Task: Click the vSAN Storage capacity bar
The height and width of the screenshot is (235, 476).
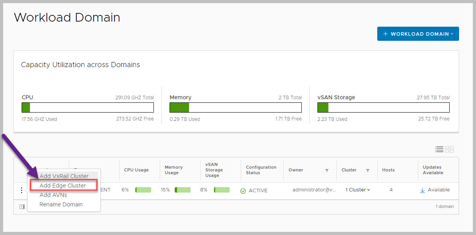Action: pyautogui.click(x=383, y=107)
